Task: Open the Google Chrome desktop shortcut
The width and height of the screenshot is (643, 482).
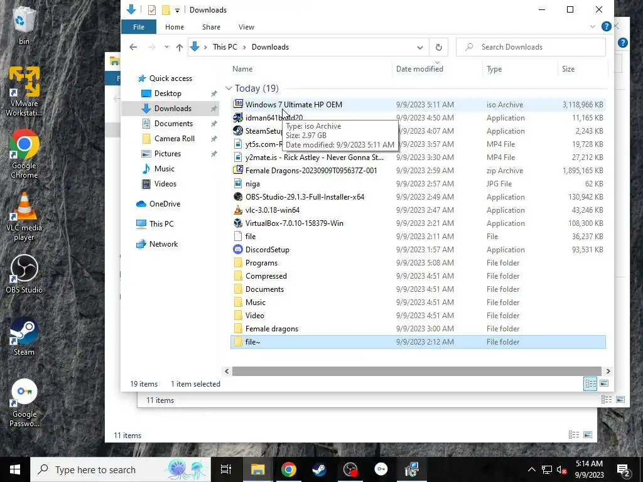Action: click(x=24, y=154)
